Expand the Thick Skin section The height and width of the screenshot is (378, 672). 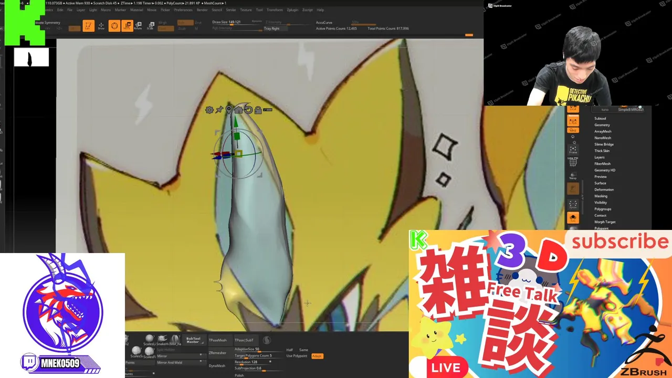pyautogui.click(x=602, y=151)
